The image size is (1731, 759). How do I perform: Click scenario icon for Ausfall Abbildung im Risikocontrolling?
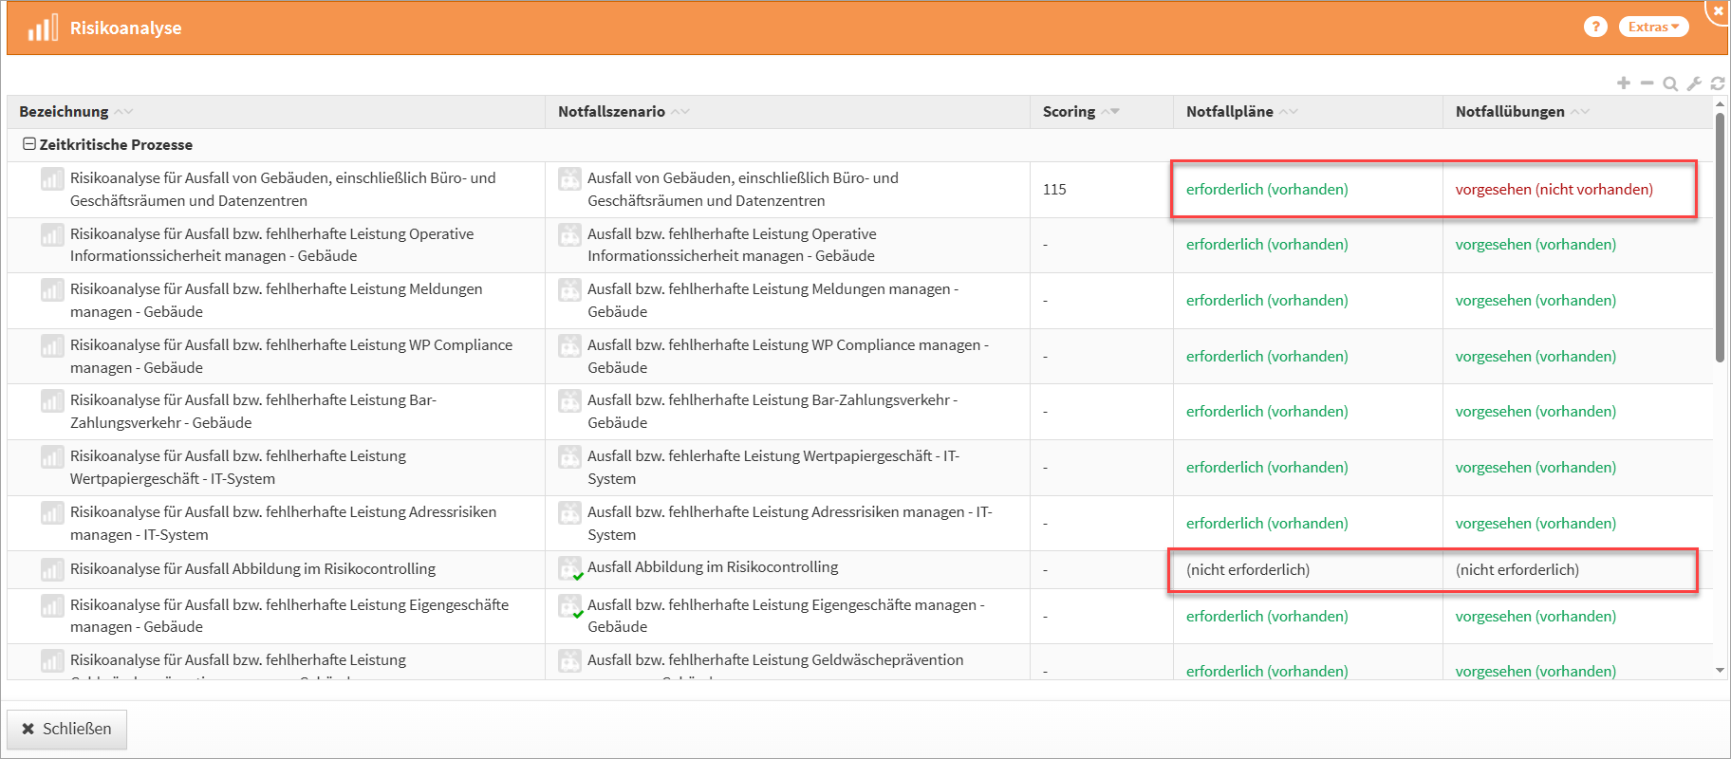[569, 568]
